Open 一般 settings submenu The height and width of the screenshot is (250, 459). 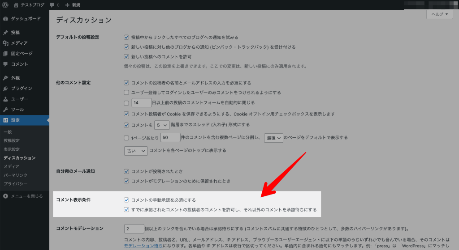pyautogui.click(x=8, y=132)
